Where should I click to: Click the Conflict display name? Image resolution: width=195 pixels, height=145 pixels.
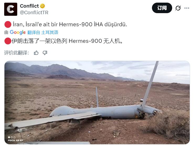[x=29, y=6]
